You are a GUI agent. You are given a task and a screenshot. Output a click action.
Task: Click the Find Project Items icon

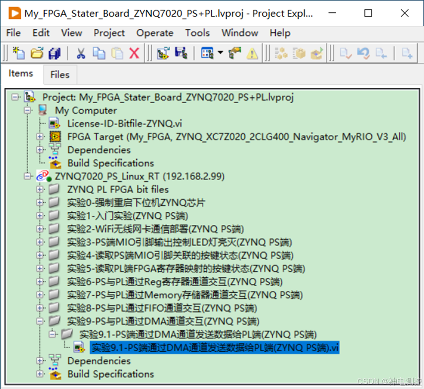click(235, 53)
